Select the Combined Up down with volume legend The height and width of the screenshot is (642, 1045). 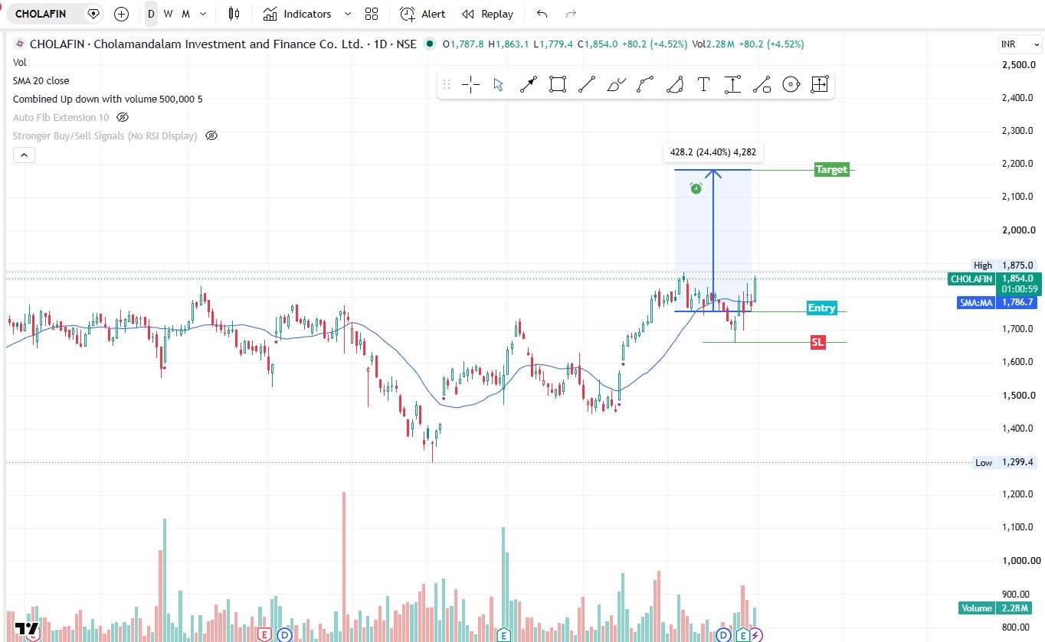point(108,99)
